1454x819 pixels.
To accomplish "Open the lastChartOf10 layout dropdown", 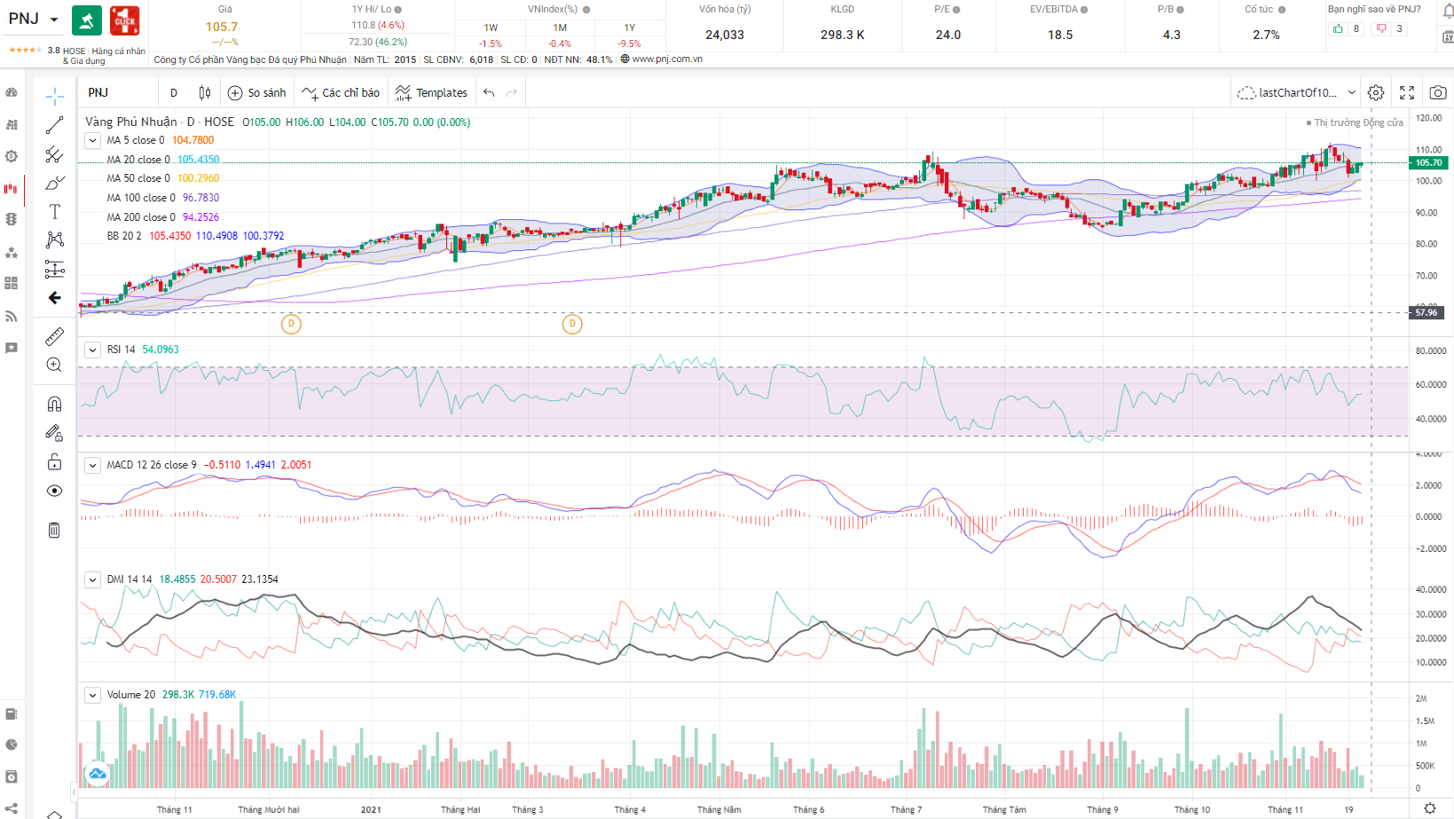I will tap(1351, 92).
